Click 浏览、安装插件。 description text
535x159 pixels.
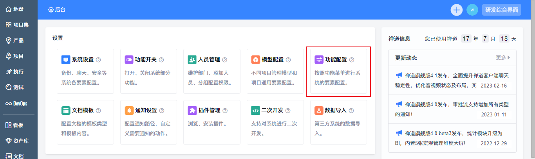pyautogui.click(x=208, y=123)
